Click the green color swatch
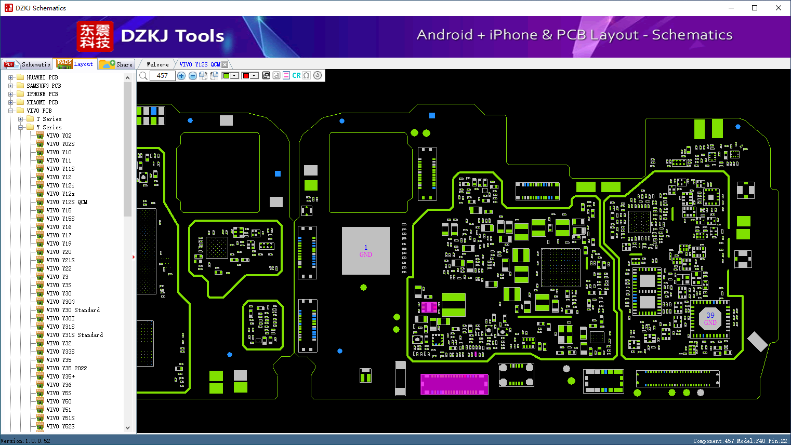Screen dimensions: 791x445 [226, 76]
